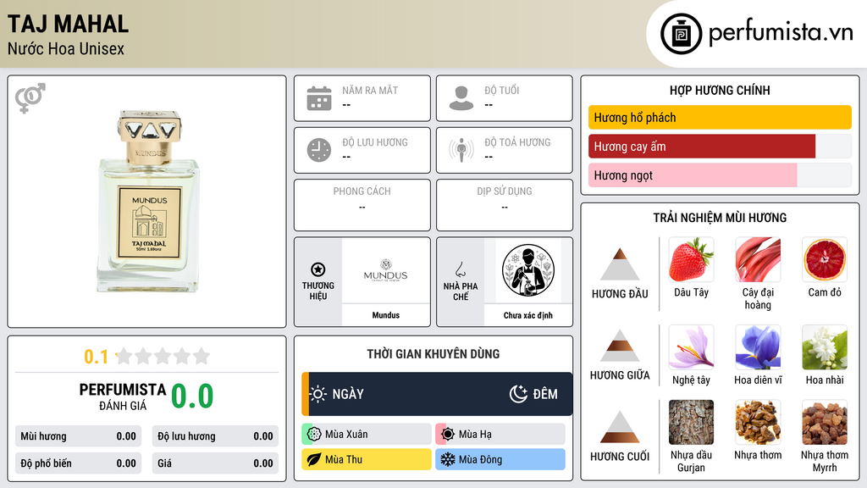
Task: Click the snowflake icon for Mùa Đông
Action: click(447, 459)
